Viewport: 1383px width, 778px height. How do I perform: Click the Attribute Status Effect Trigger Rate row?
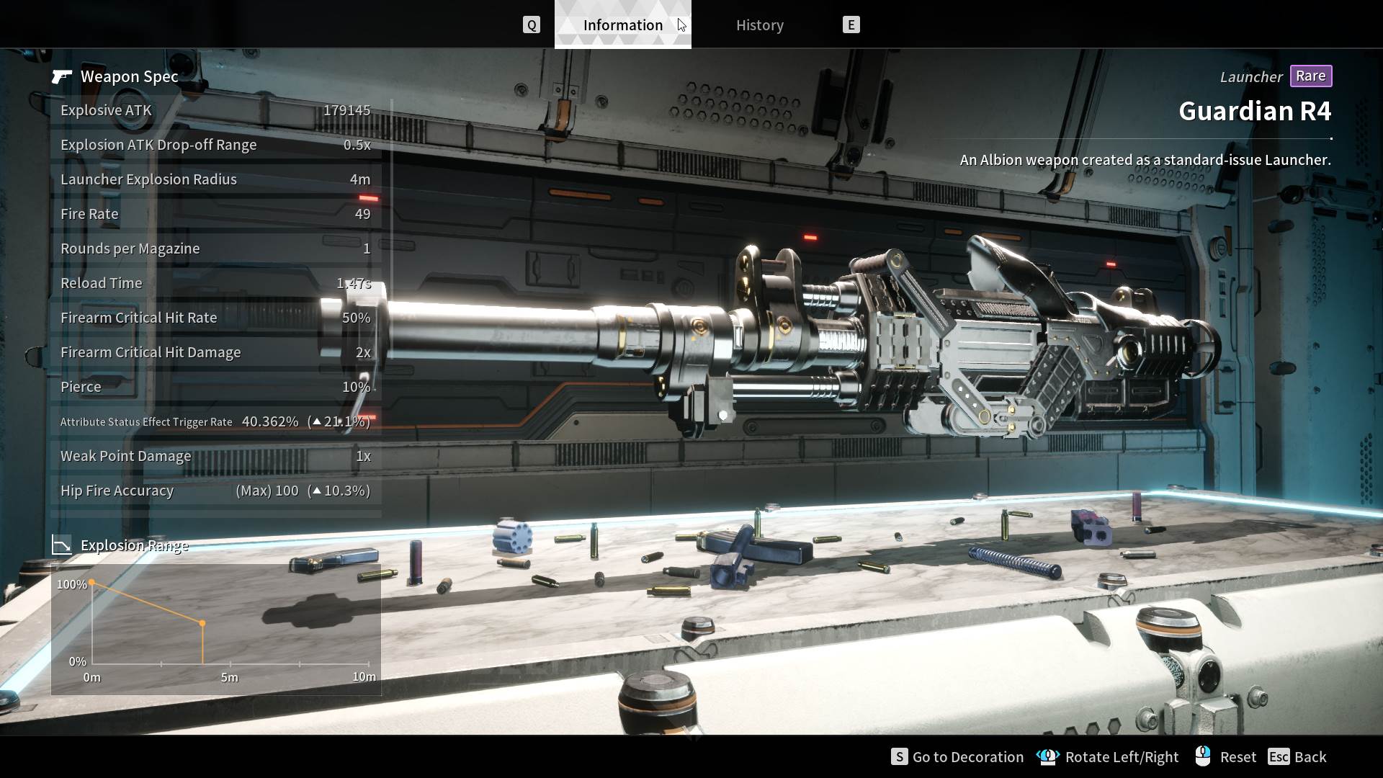coord(215,421)
